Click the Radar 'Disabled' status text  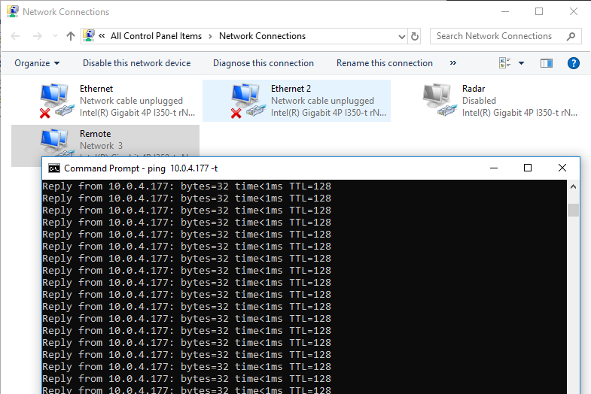tap(479, 101)
